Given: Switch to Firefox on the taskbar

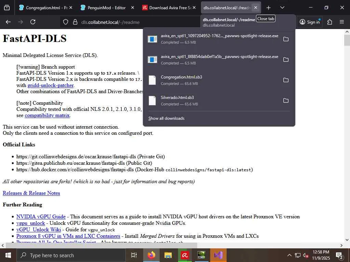Looking at the screenshot, I should click(x=151, y=255).
